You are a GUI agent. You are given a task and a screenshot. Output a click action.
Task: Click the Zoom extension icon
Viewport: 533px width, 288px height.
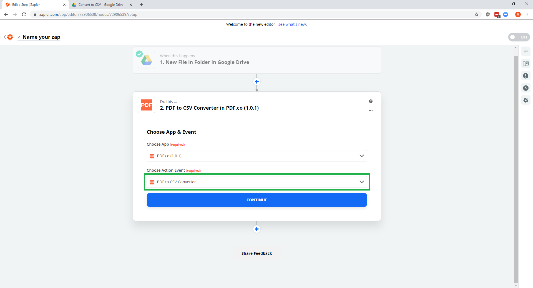(506, 14)
